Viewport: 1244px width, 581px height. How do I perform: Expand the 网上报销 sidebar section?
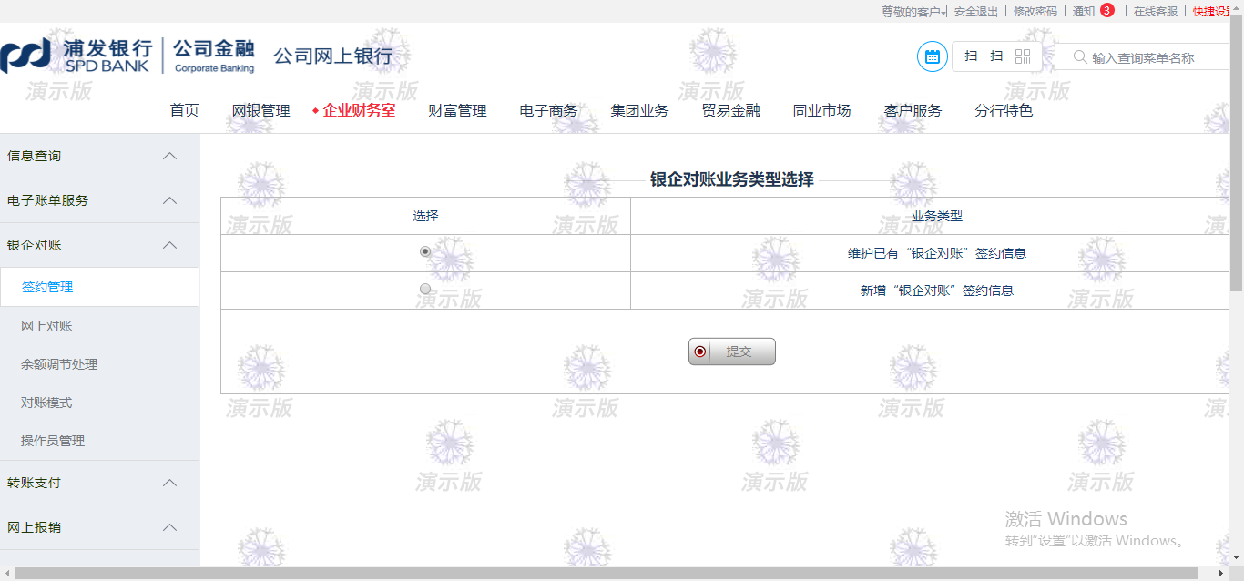(x=169, y=527)
